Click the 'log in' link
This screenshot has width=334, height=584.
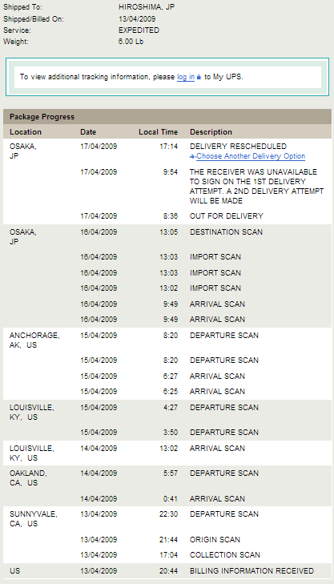(x=186, y=77)
